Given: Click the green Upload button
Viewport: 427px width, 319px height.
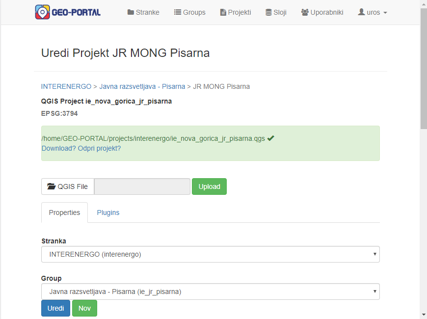Looking at the screenshot, I should pyautogui.click(x=209, y=186).
